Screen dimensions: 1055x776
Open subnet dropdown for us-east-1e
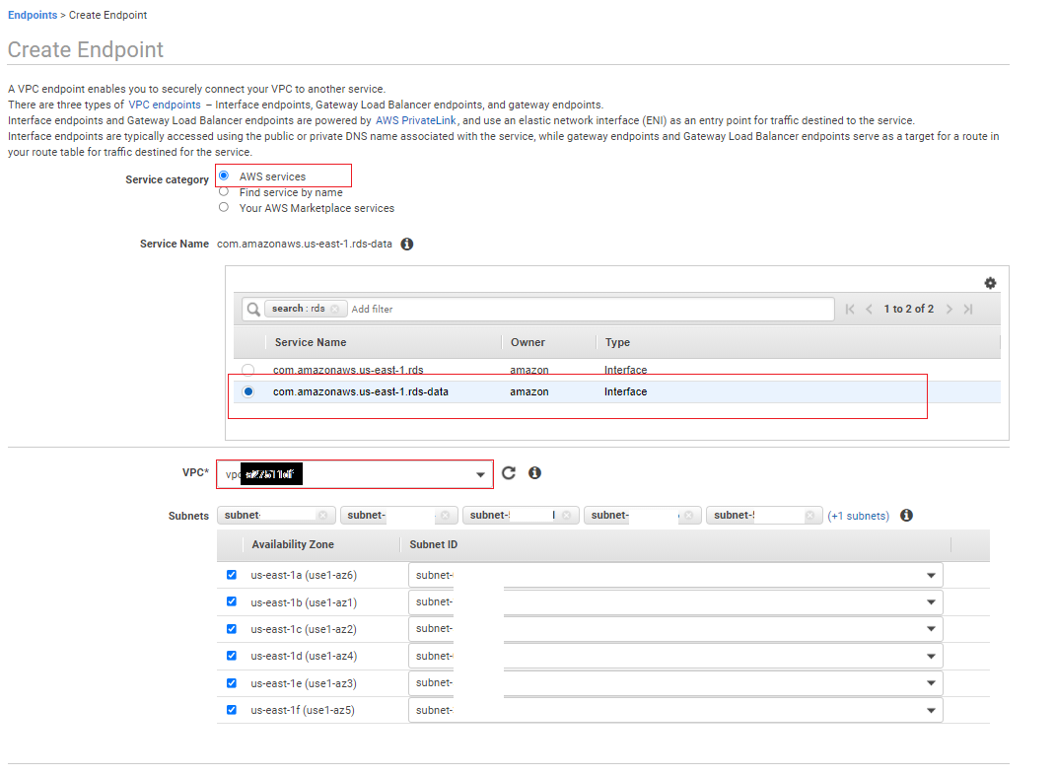point(675,683)
